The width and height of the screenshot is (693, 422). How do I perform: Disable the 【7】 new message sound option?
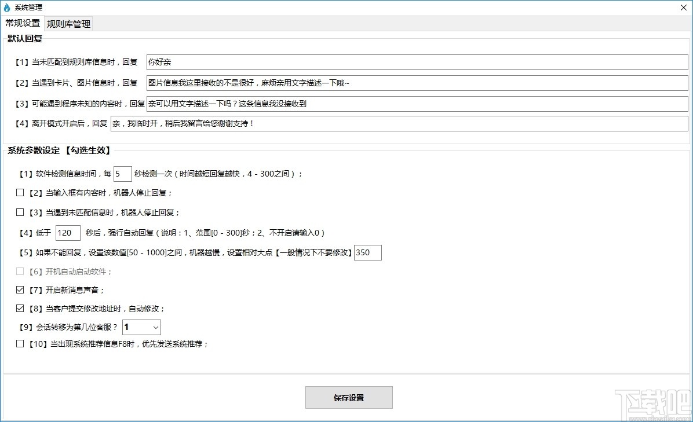point(20,289)
